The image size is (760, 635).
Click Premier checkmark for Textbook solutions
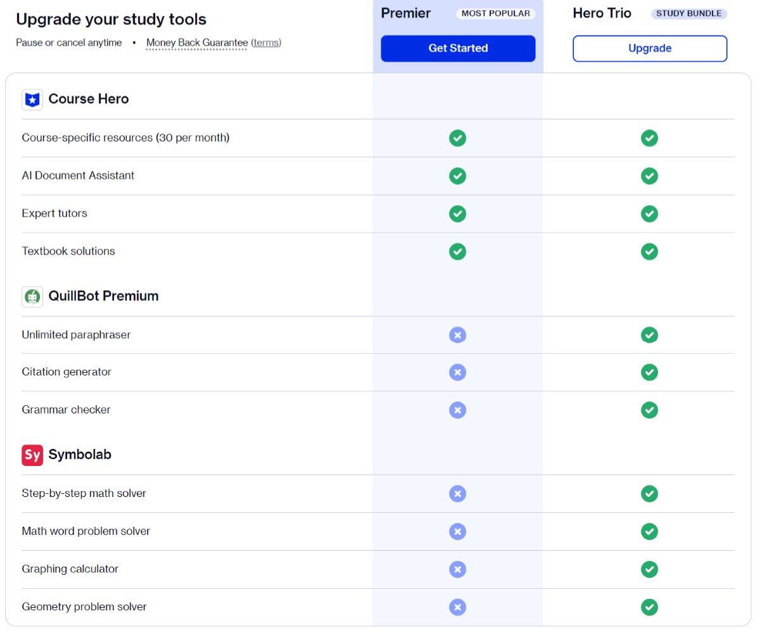coord(457,251)
